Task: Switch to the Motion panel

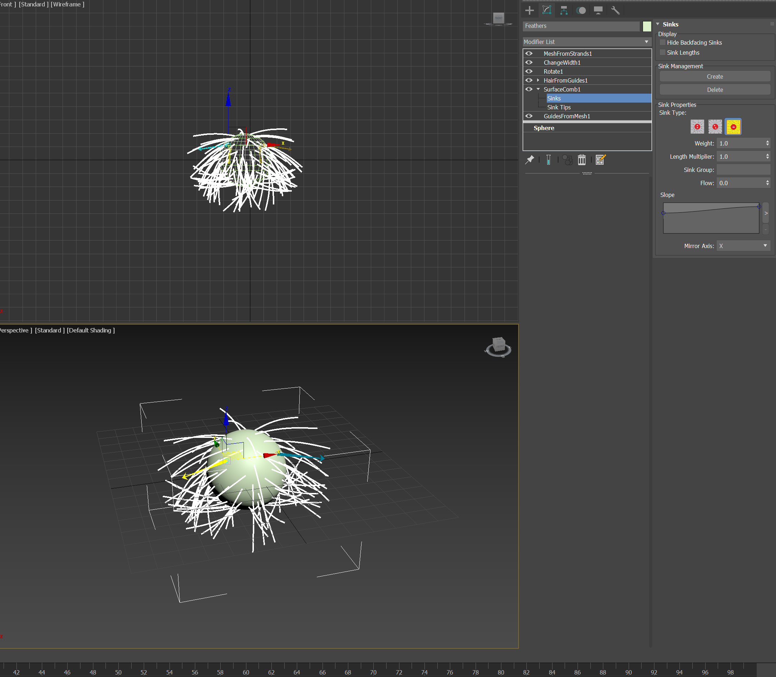Action: [581, 11]
